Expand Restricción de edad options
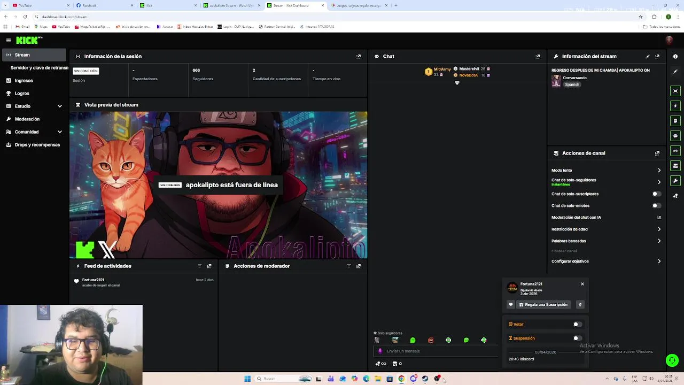The width and height of the screenshot is (684, 385). [659, 229]
